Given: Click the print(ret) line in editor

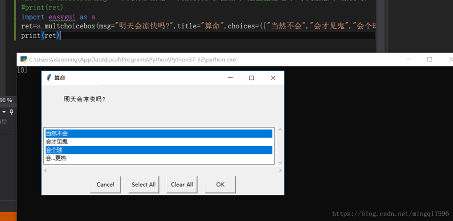Looking at the screenshot, I should [x=41, y=36].
